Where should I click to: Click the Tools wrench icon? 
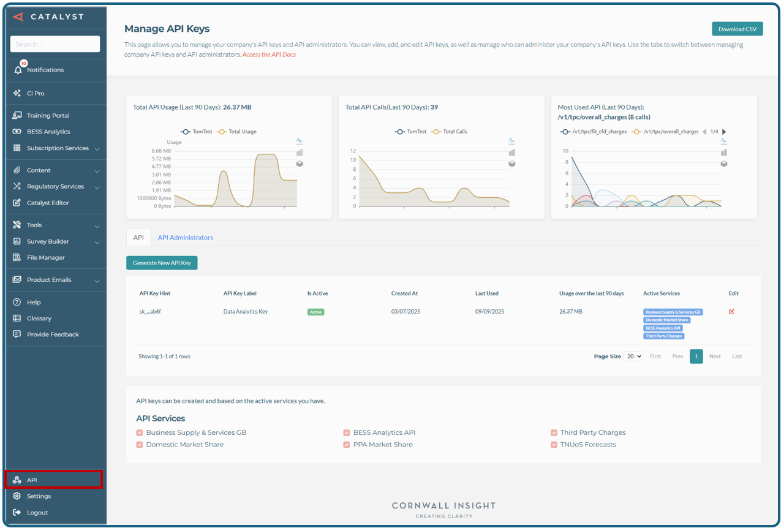coord(17,225)
